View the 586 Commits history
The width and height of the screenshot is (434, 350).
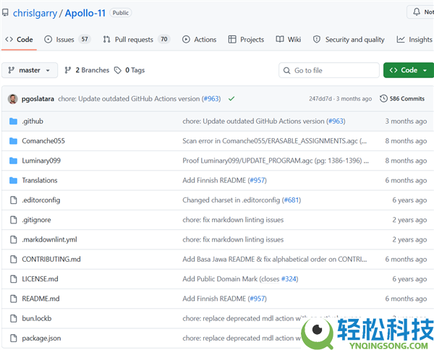pos(402,99)
